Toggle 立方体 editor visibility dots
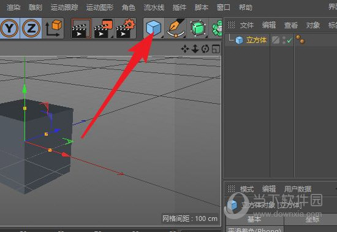Screen dimensions: 337x232 pos(284,40)
